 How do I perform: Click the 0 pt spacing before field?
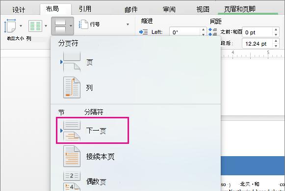(x=257, y=32)
